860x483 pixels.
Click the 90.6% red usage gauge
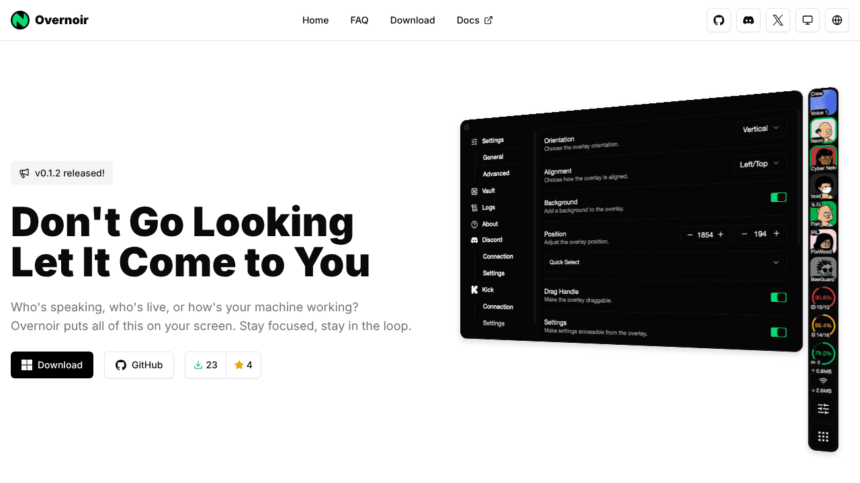(823, 297)
